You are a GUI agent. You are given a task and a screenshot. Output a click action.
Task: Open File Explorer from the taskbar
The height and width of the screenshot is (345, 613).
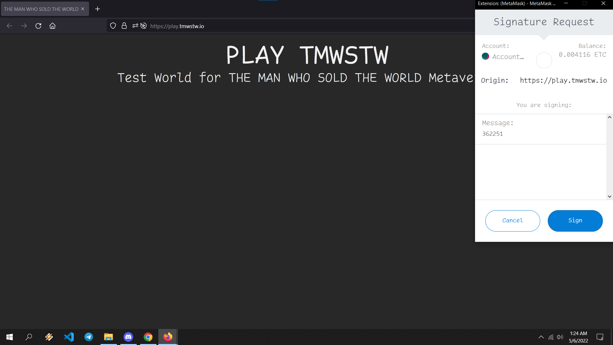pyautogui.click(x=109, y=337)
